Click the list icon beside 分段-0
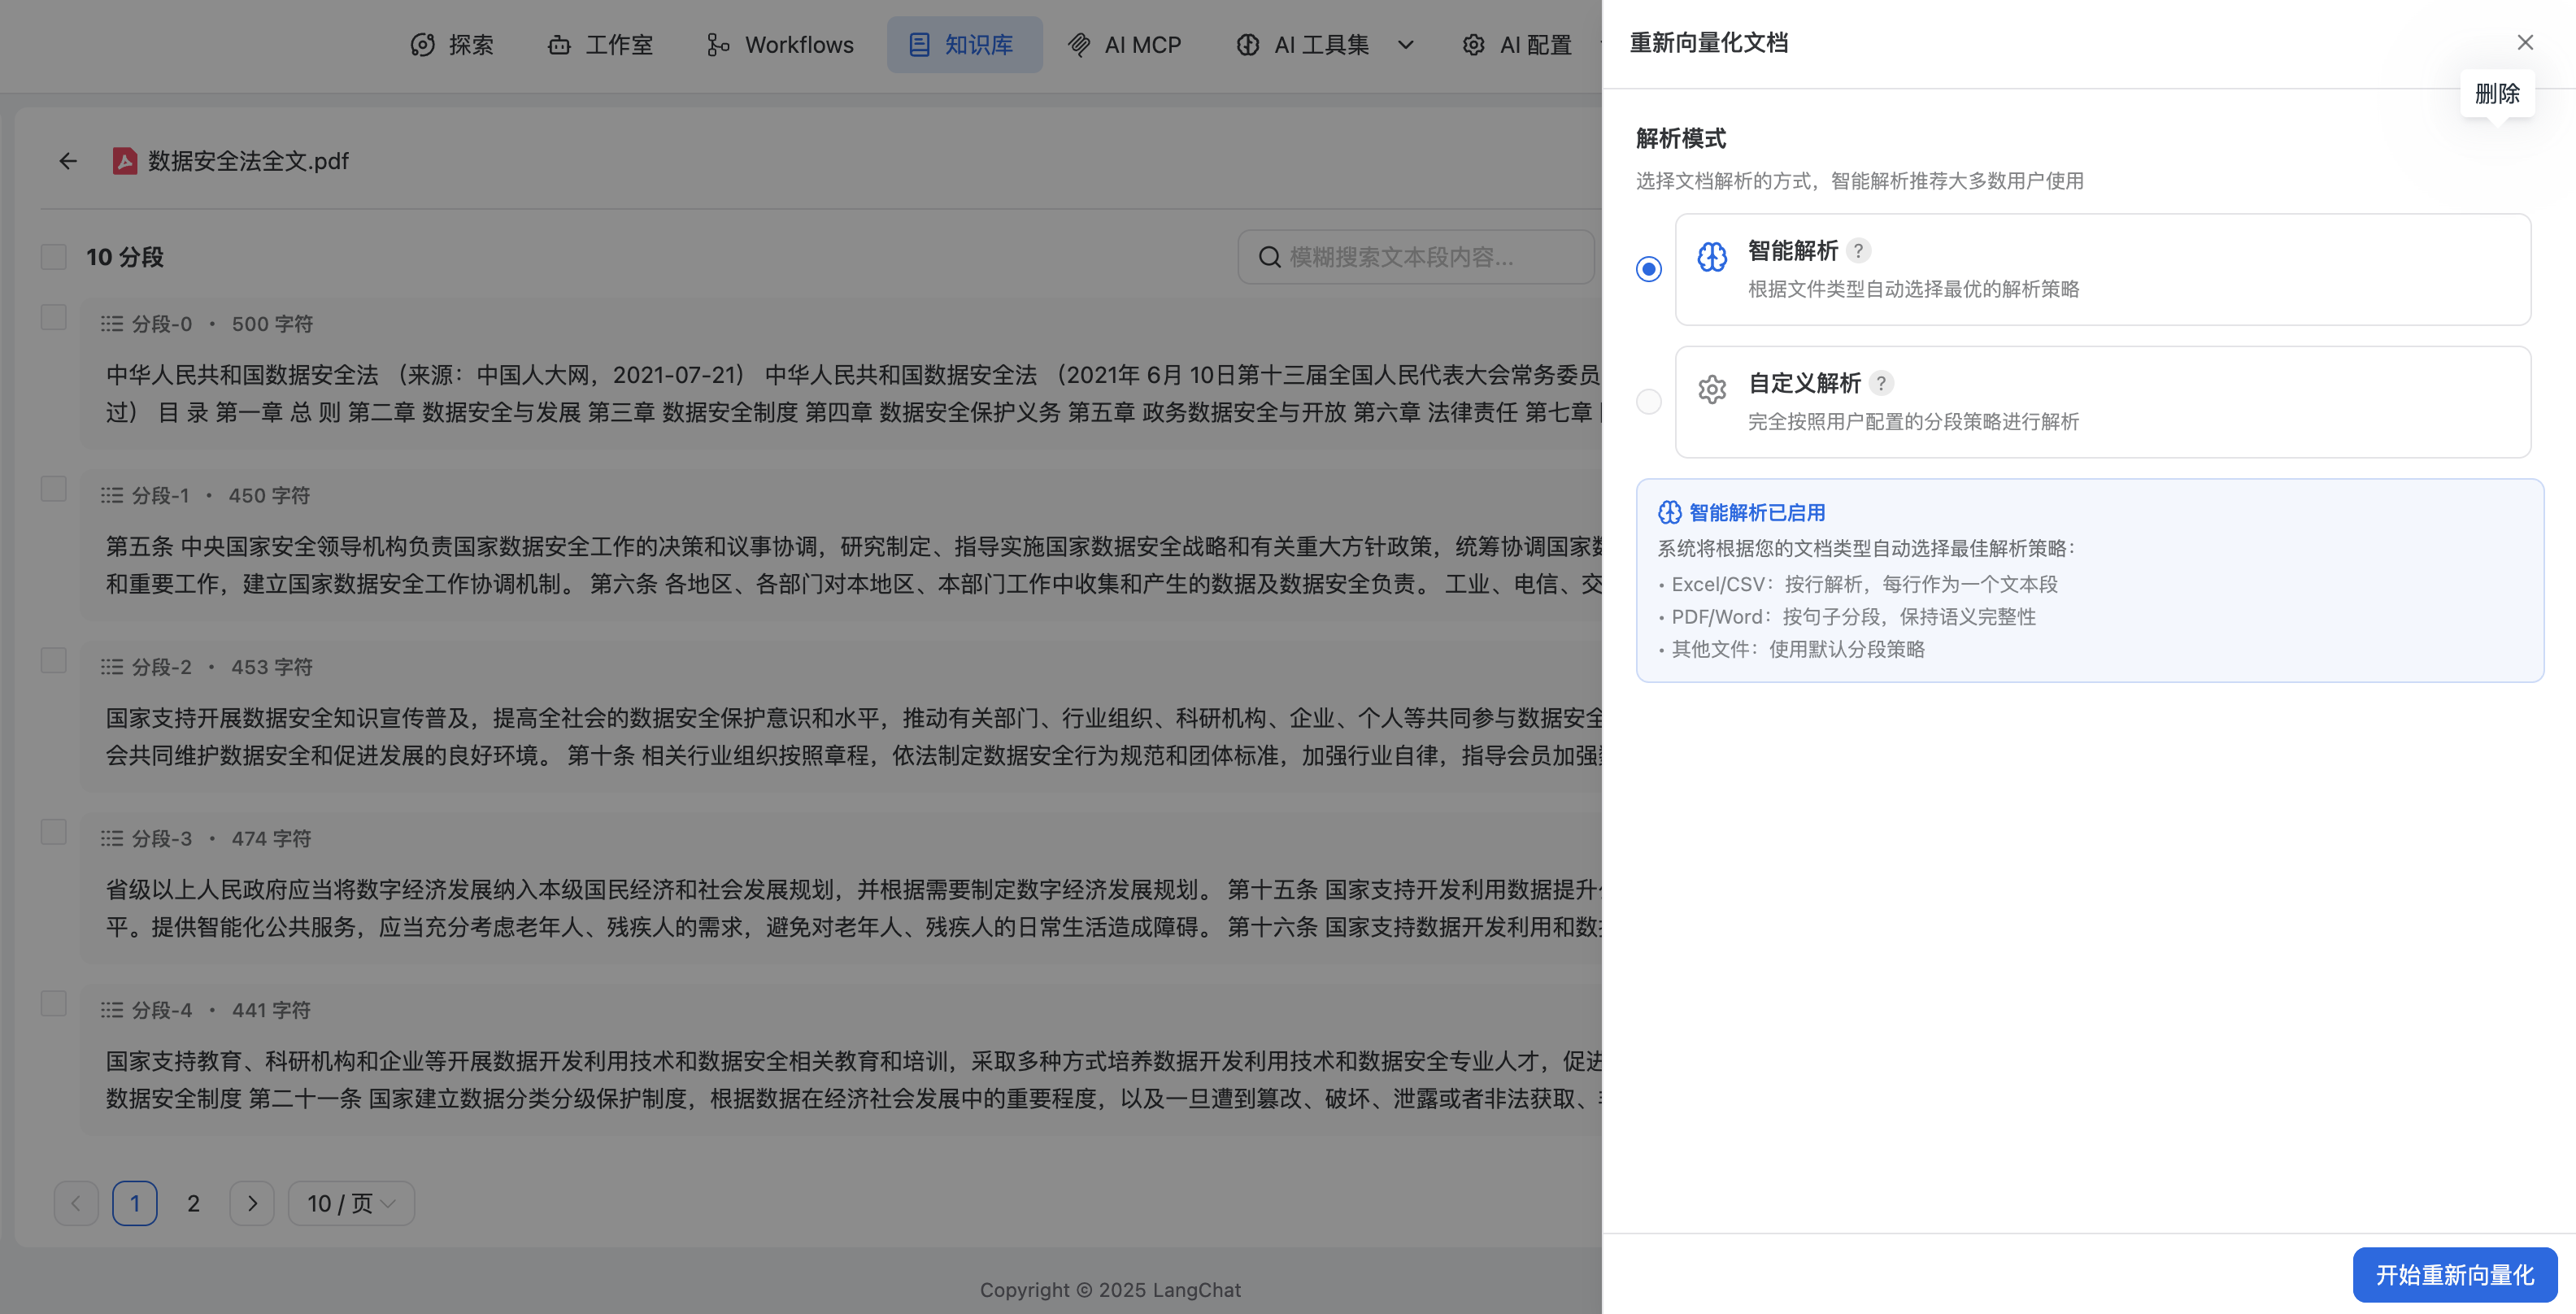Image resolution: width=2576 pixels, height=1314 pixels. (111, 324)
